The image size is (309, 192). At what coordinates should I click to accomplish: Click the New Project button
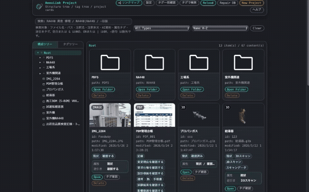tap(251, 3)
